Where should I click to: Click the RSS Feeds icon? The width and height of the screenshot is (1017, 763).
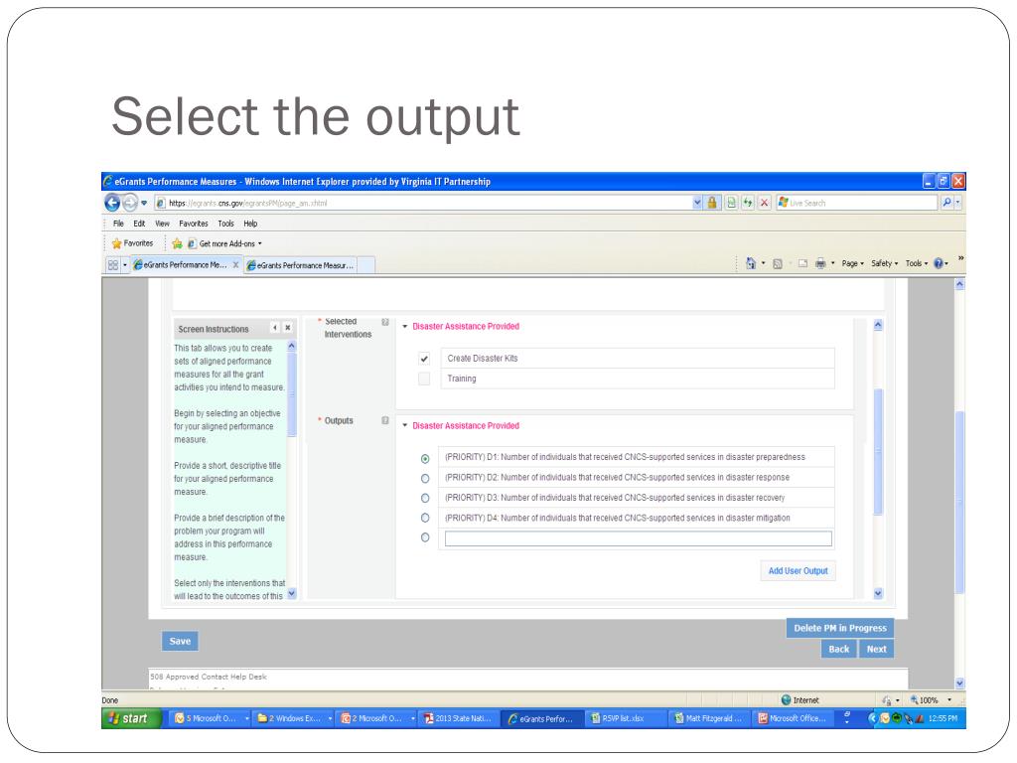[777, 263]
